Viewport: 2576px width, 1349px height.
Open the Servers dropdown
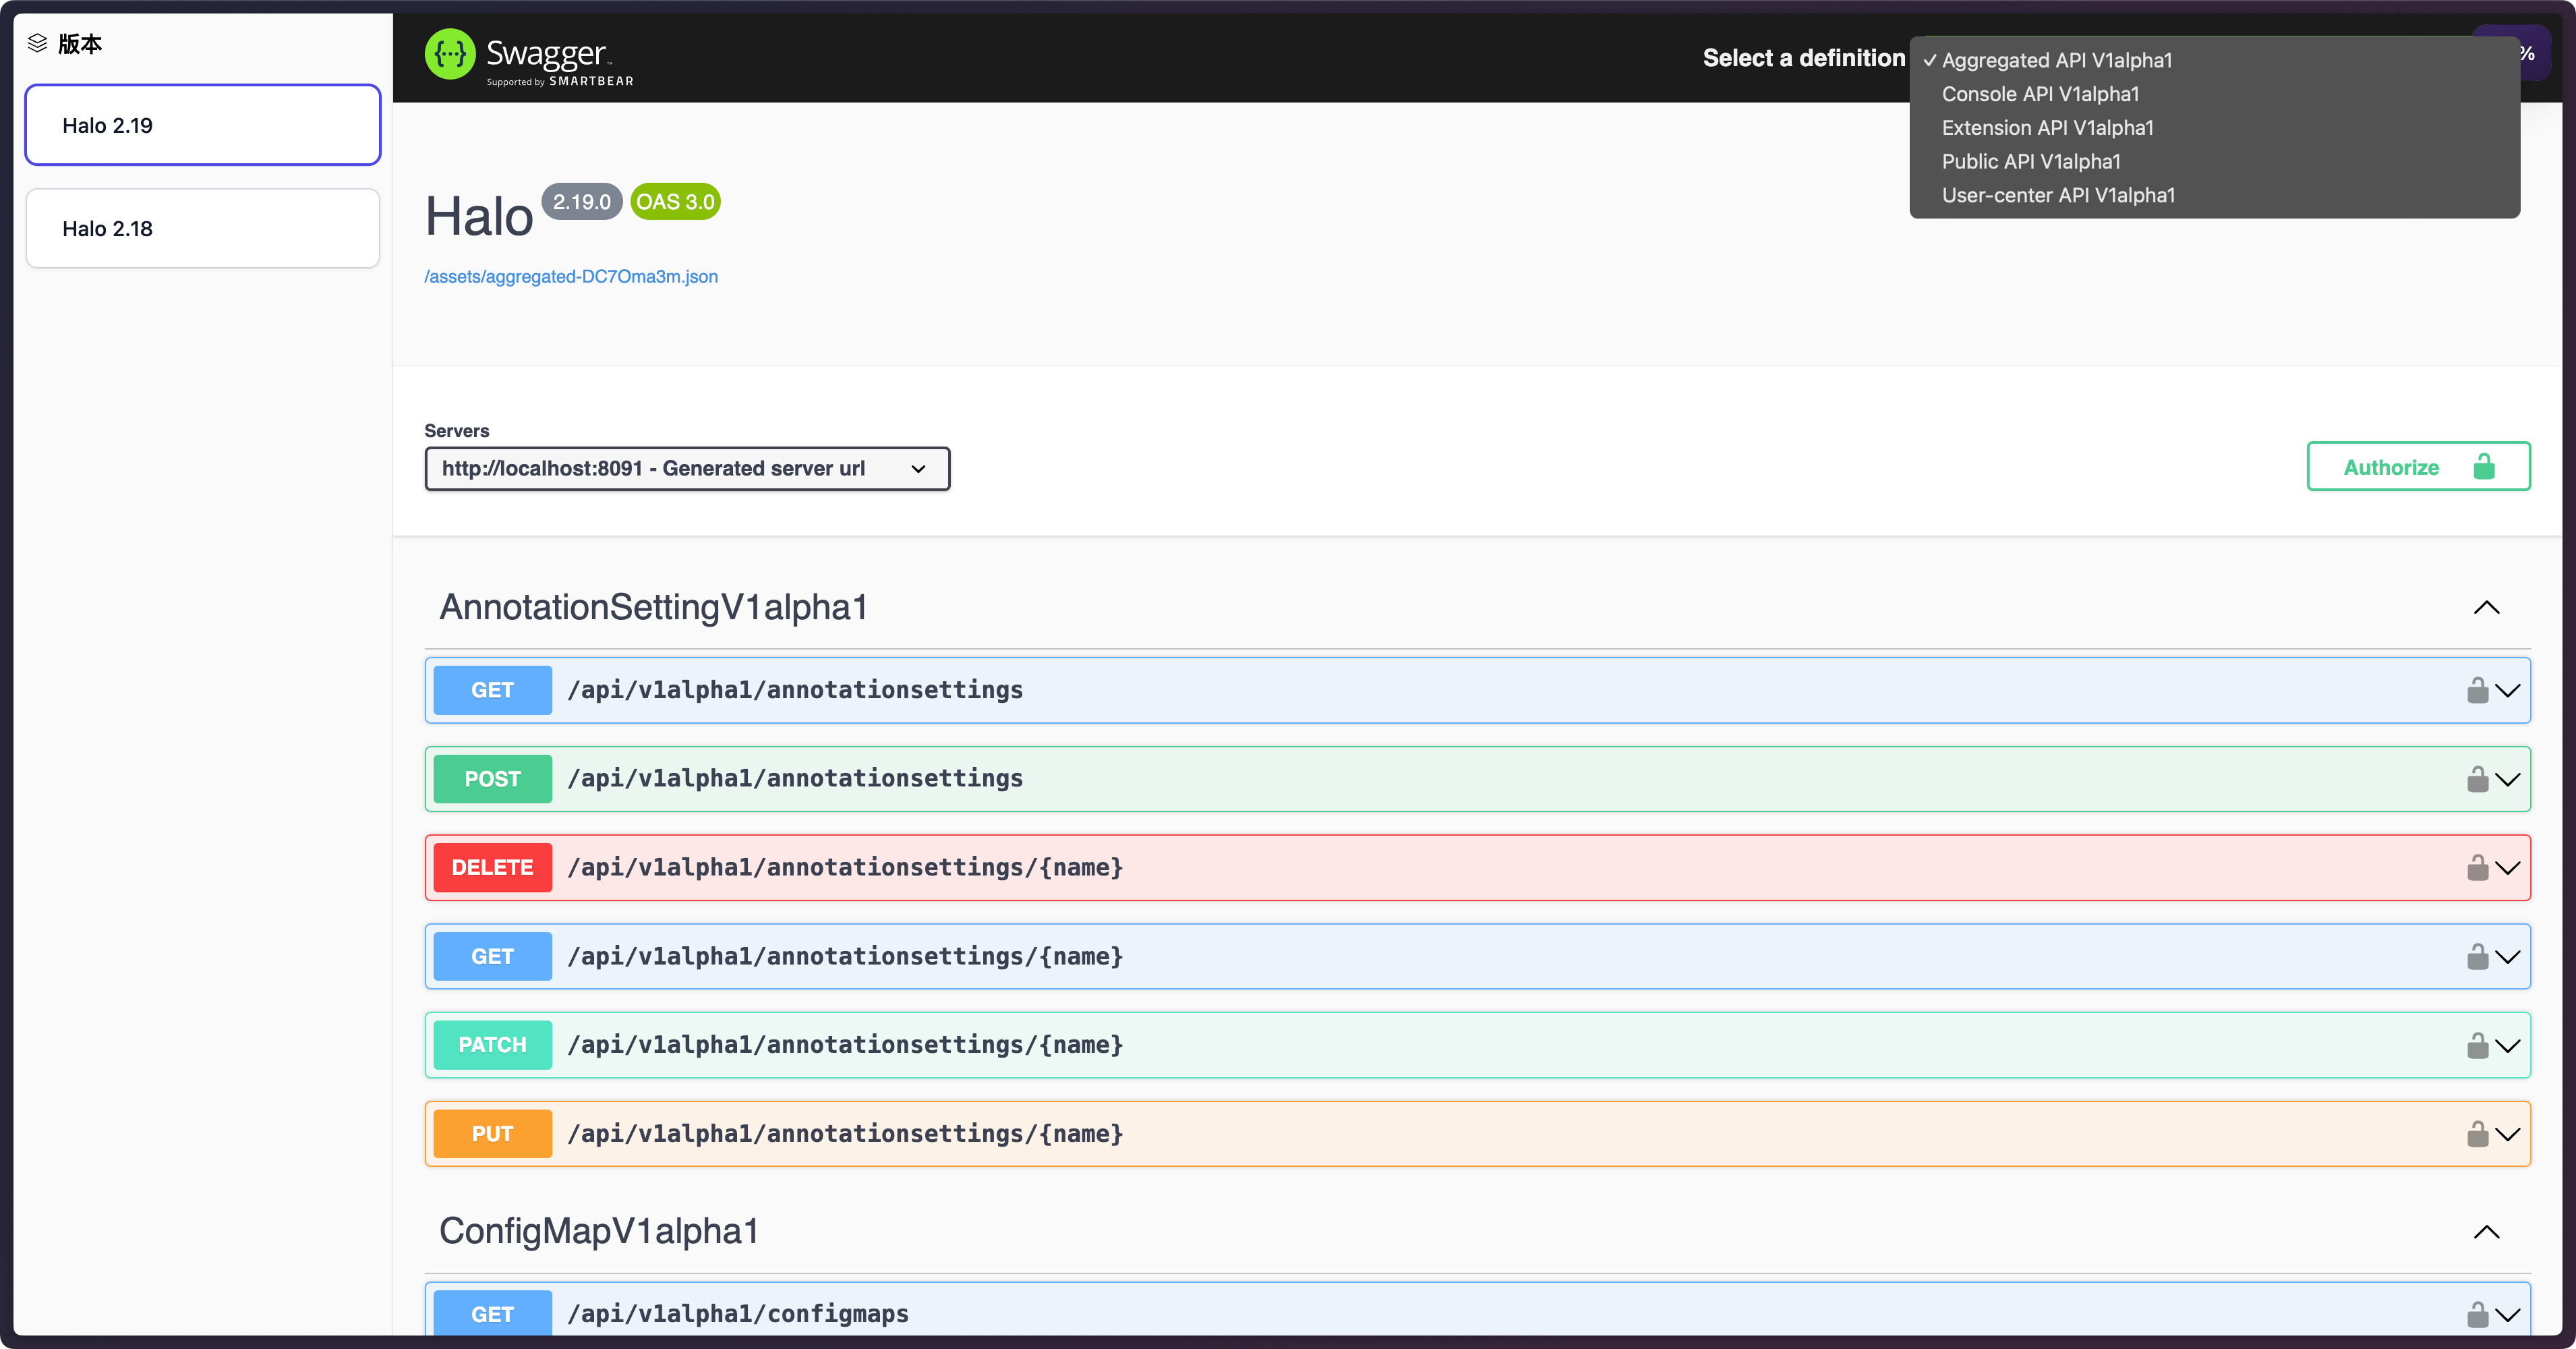687,468
